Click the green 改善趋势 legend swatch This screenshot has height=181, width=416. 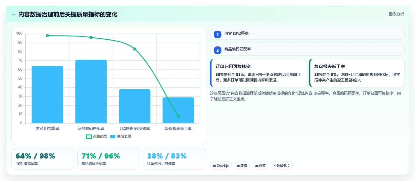coord(89,136)
